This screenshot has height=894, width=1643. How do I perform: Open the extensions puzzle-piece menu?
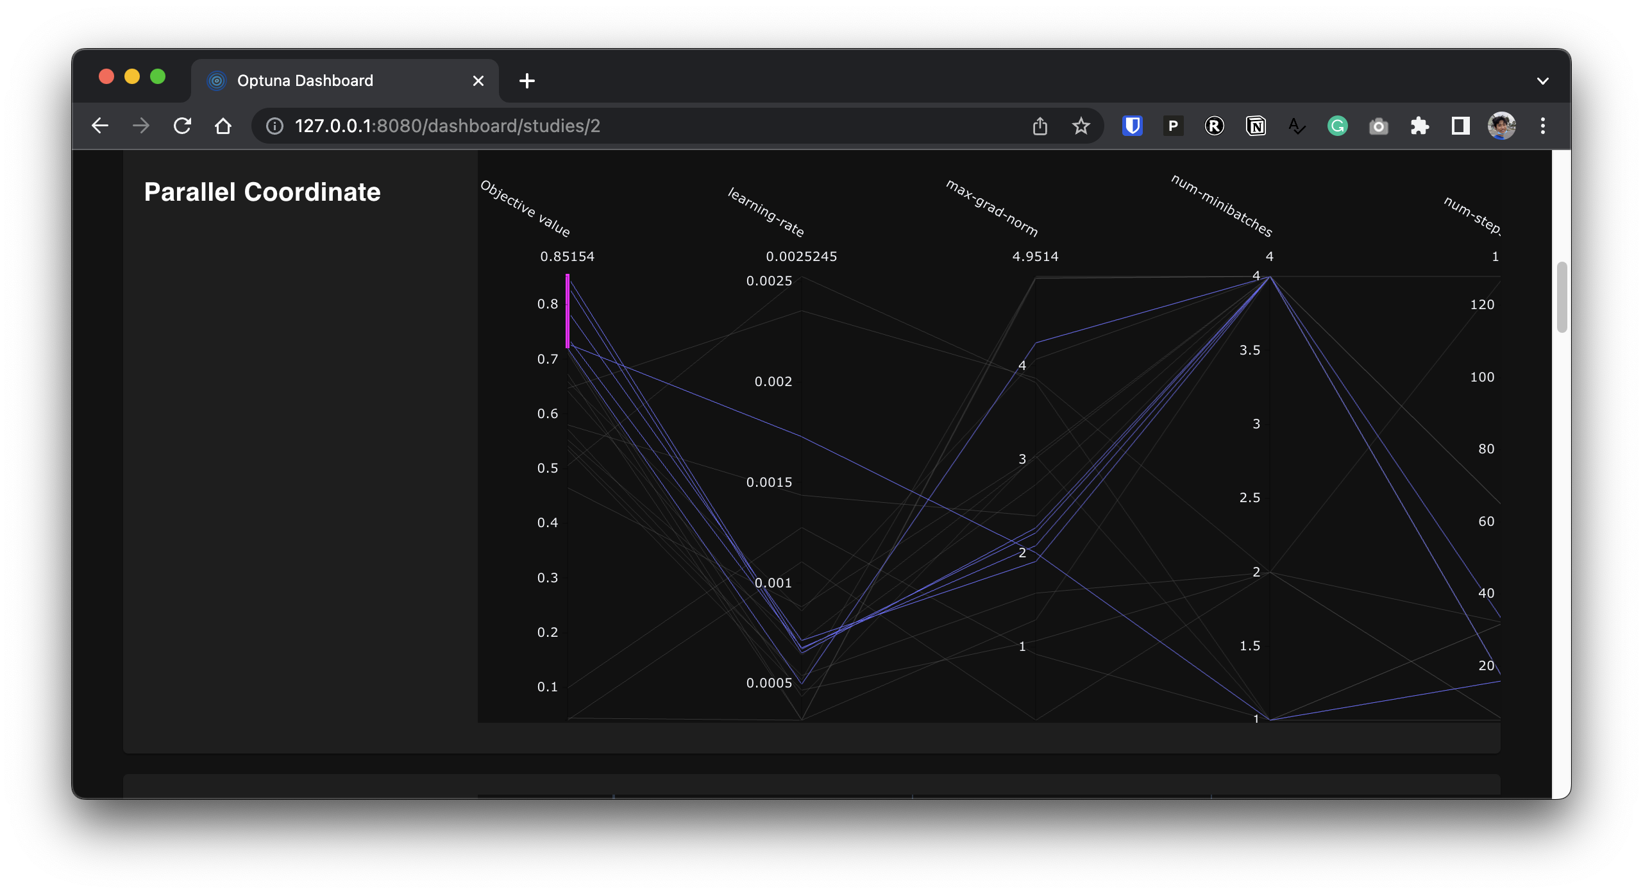[1419, 126]
